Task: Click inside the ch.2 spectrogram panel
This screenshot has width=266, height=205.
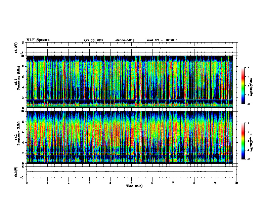Action: click(x=130, y=137)
